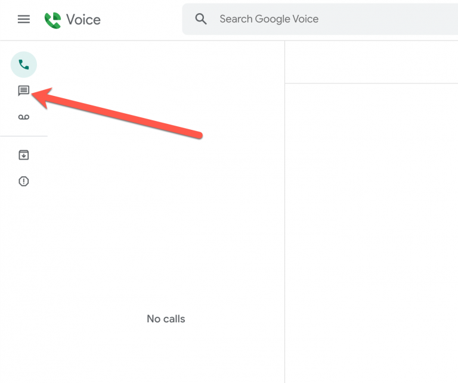
Task: Open Voicemail from the sidebar
Action: click(24, 117)
